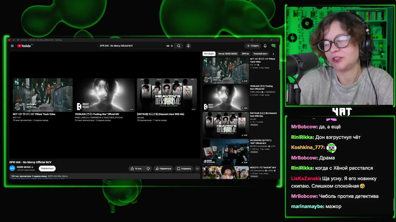The height and width of the screenshot is (222, 396).
Task: Save video with the Сохранить button
Action: [x=184, y=169]
